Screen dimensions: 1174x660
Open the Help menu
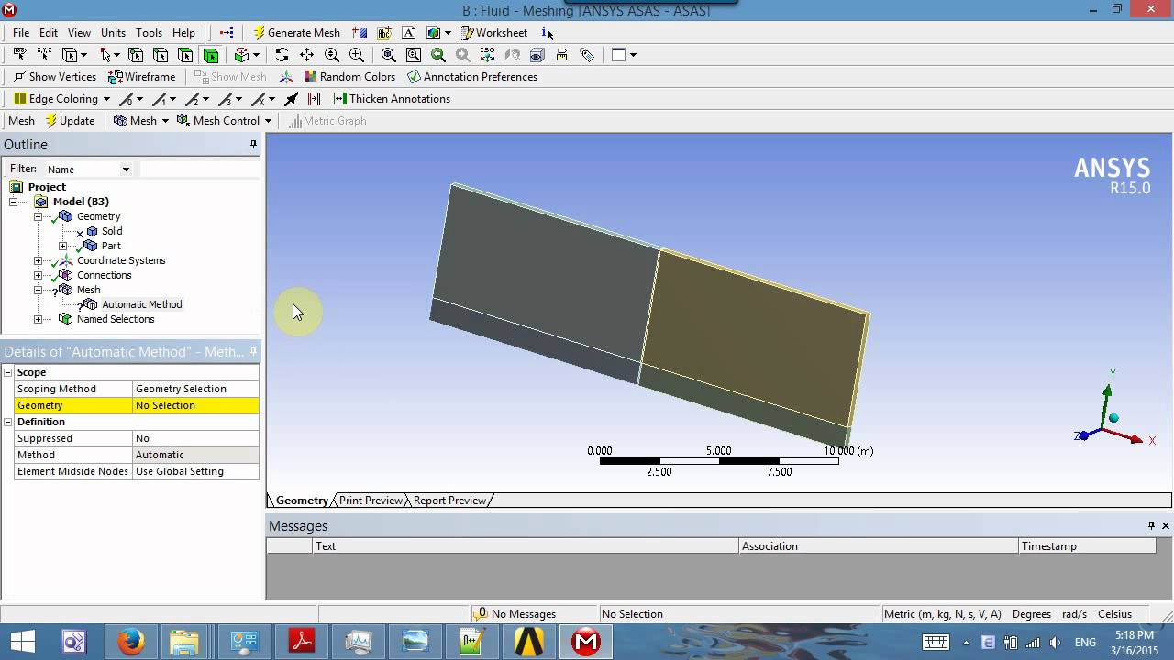point(183,32)
